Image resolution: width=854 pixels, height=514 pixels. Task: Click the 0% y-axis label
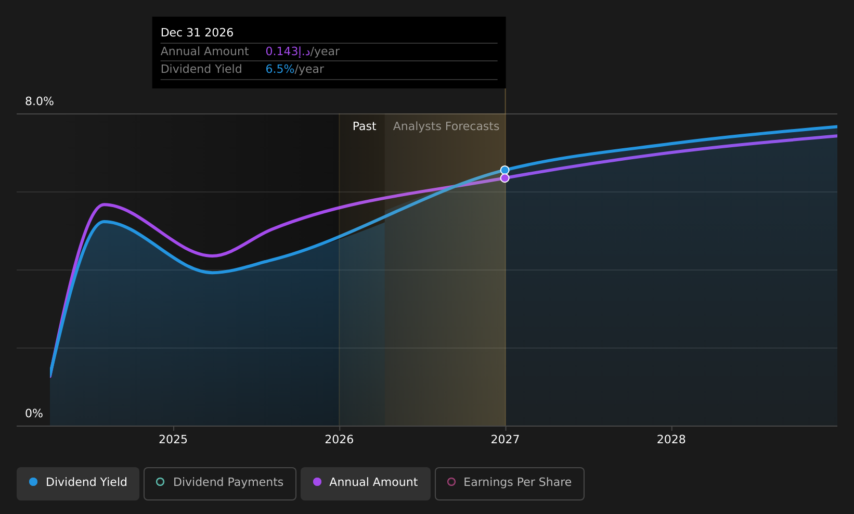[34, 414]
